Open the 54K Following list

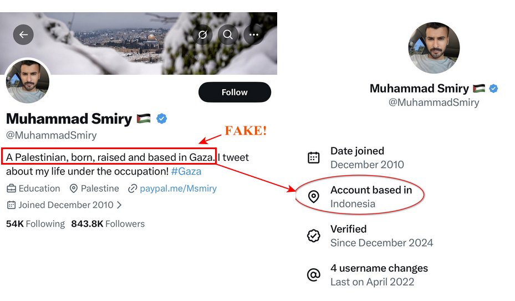pos(35,224)
